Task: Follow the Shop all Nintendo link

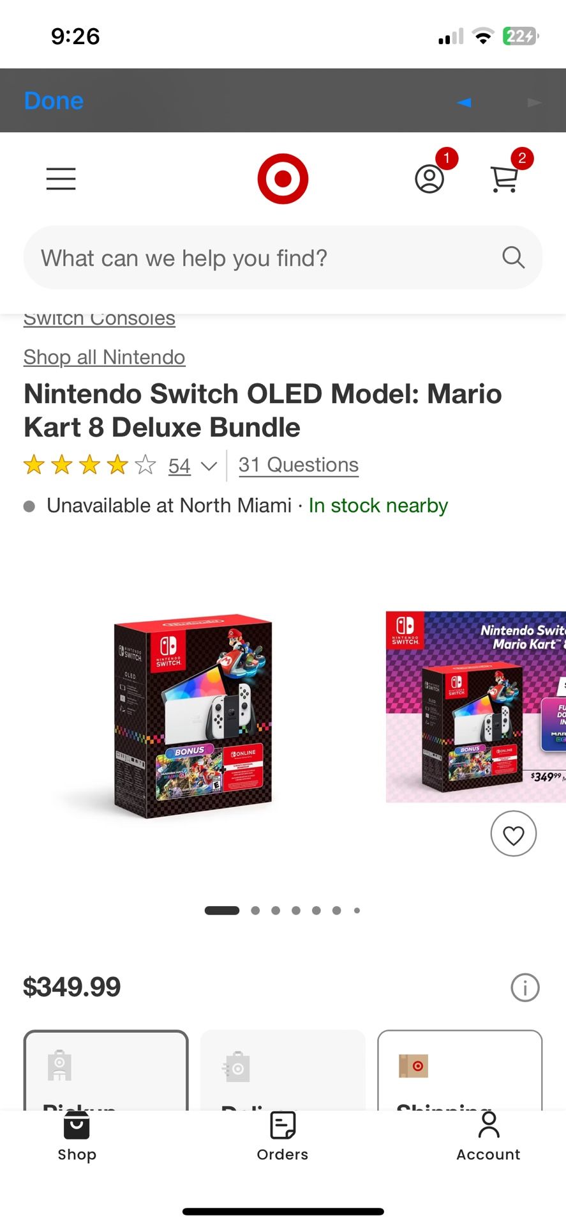Action: click(x=104, y=357)
